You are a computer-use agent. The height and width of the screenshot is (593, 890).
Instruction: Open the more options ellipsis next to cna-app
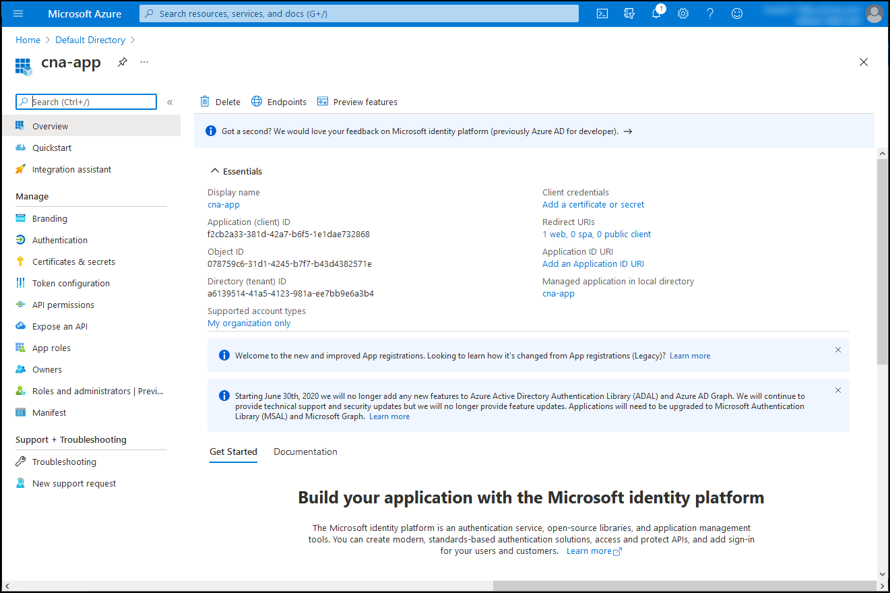[x=144, y=62]
